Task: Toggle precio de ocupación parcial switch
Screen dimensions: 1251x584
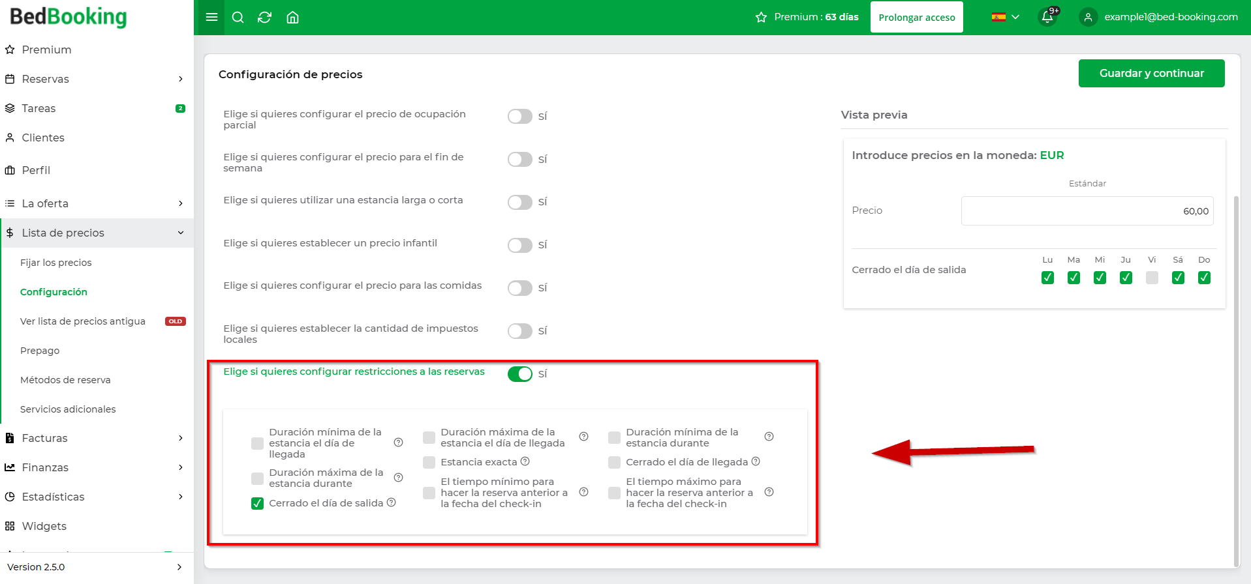Action: click(520, 117)
